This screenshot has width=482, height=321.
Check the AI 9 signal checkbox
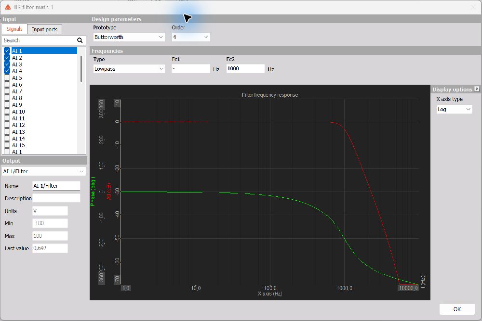tap(7, 105)
